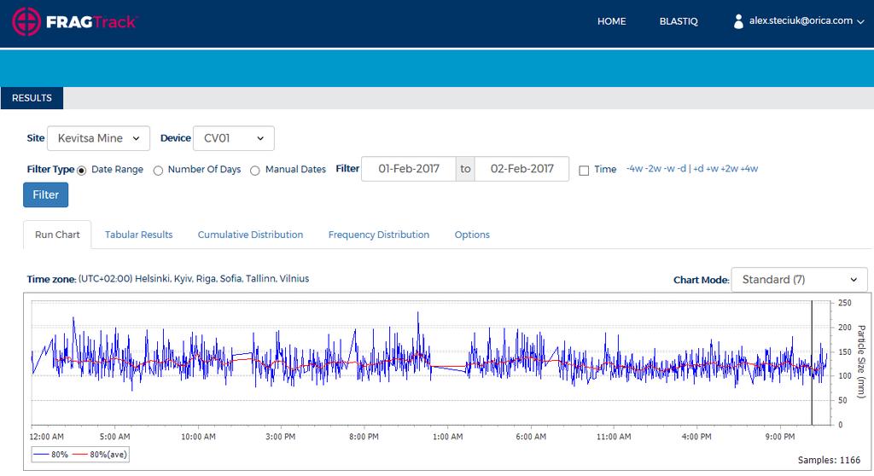Open the BLASTIQ menu item
This screenshot has width=874, height=476.
[679, 21]
